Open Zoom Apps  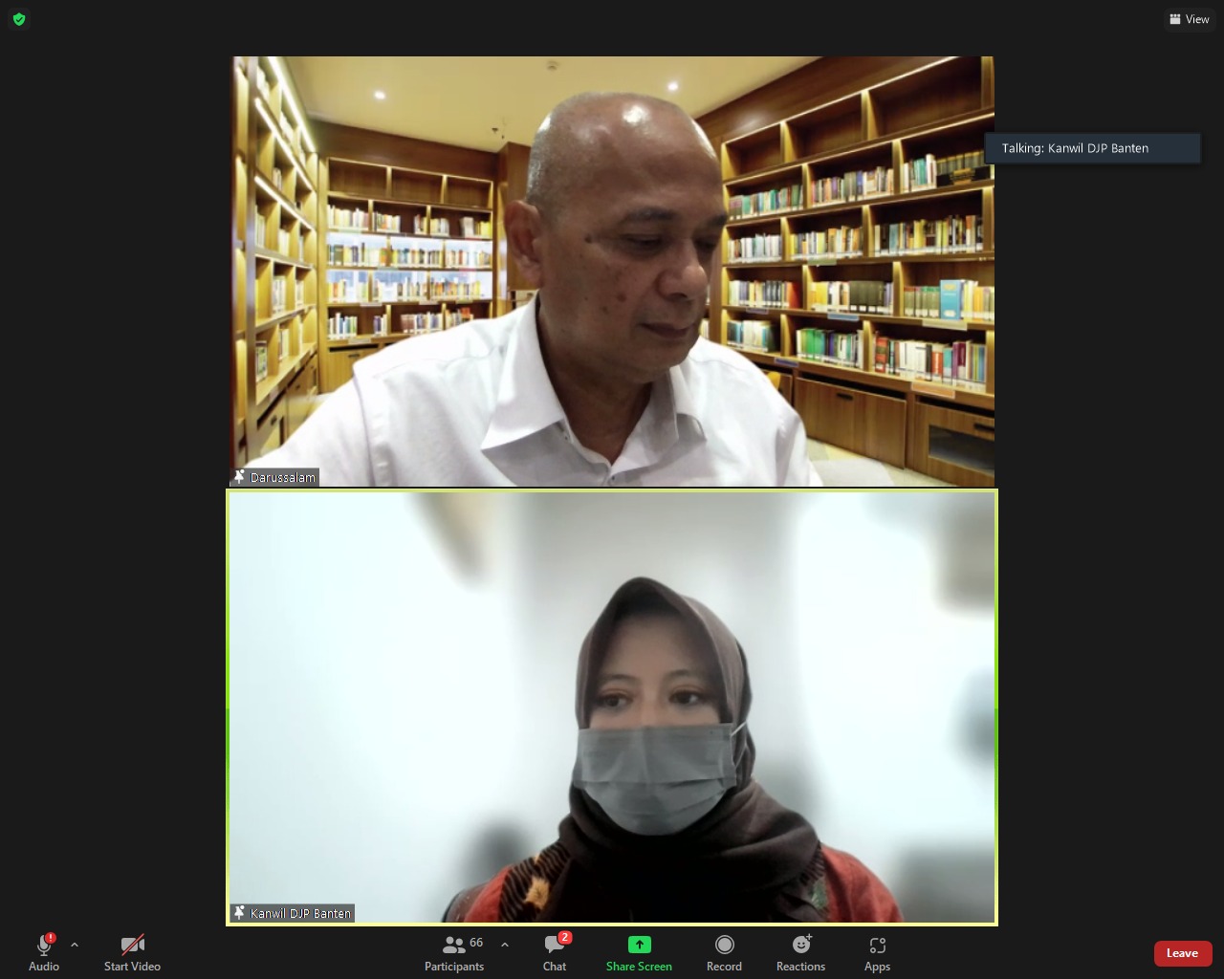tap(877, 946)
